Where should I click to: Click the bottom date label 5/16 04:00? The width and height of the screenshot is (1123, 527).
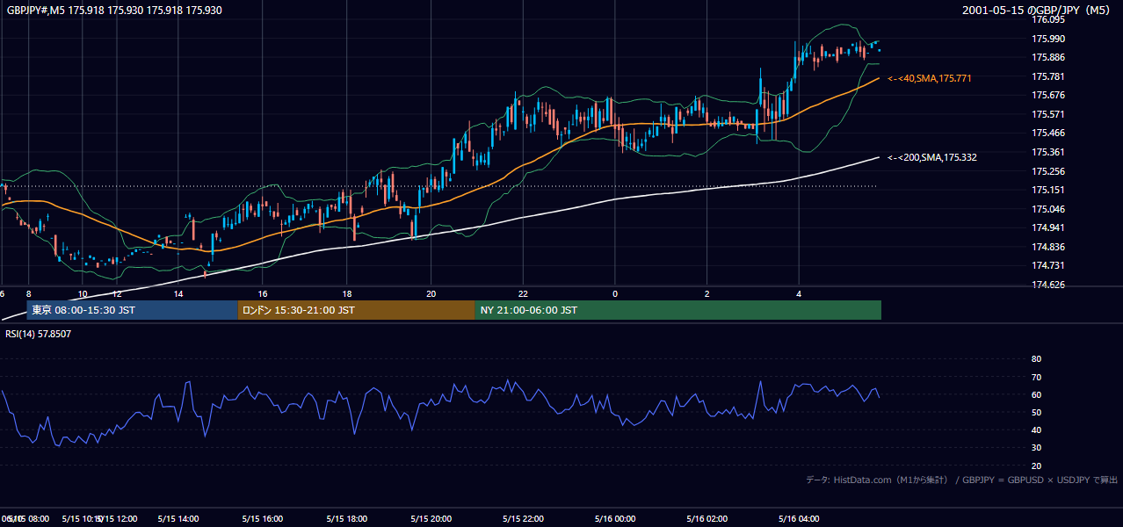tap(798, 519)
